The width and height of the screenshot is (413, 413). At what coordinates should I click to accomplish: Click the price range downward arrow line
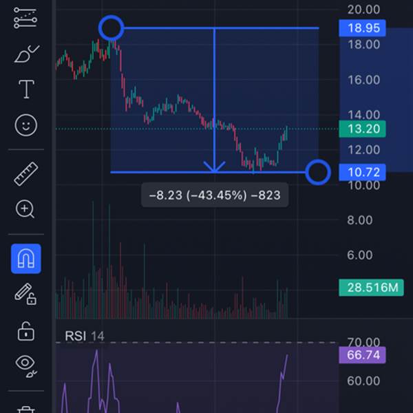point(214,100)
